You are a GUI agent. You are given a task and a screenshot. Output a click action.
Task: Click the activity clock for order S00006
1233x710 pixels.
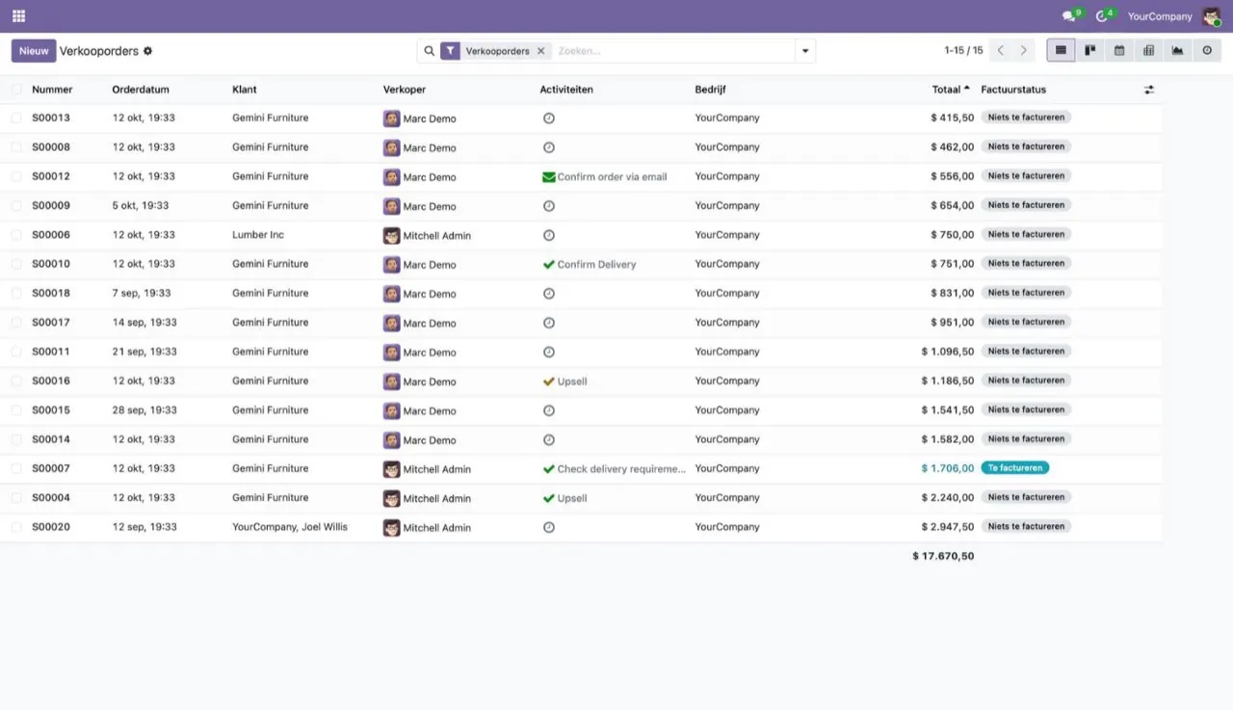549,235
